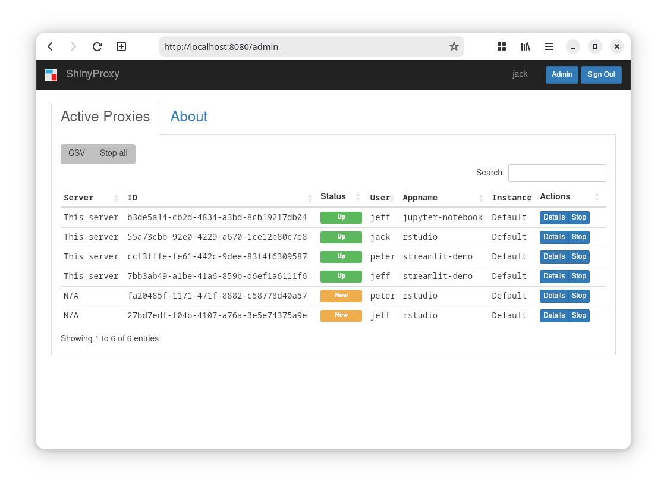Click the Sign Out button
Viewport: 667px width, 489px height.
(x=601, y=74)
